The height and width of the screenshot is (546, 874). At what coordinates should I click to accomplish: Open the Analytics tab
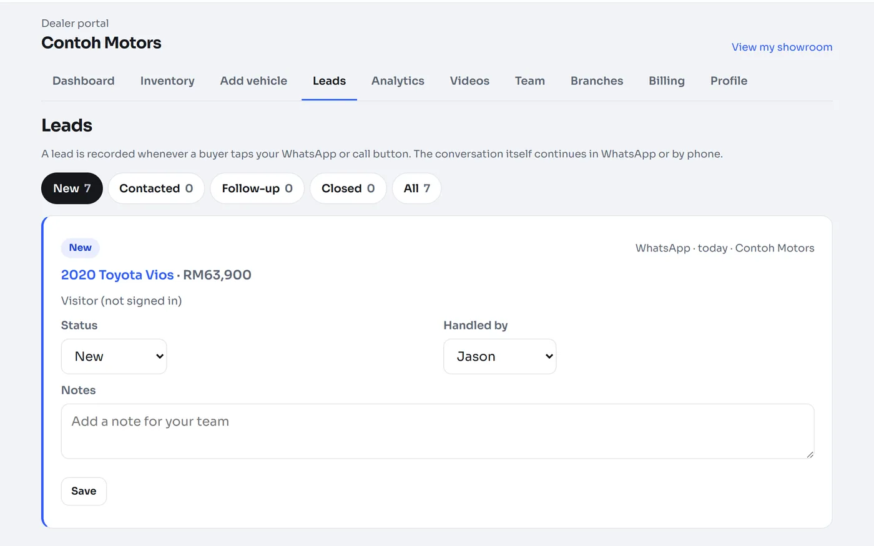pos(398,81)
